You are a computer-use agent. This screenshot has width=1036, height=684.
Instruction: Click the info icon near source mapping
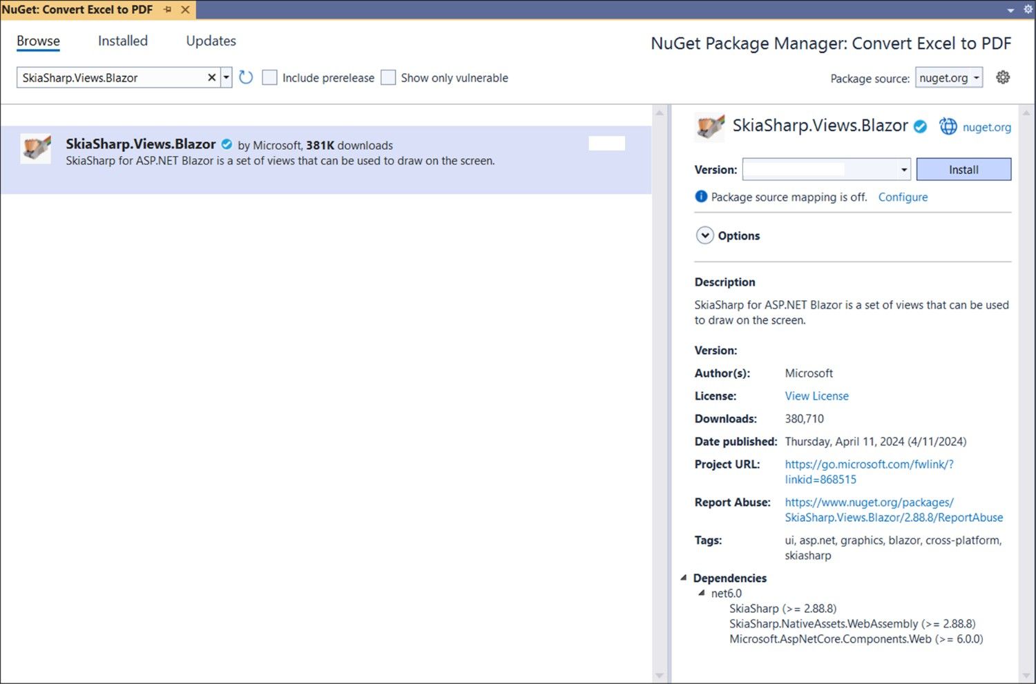(701, 197)
